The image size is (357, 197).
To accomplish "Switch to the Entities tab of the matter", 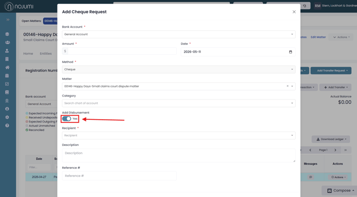I will (x=45, y=54).
